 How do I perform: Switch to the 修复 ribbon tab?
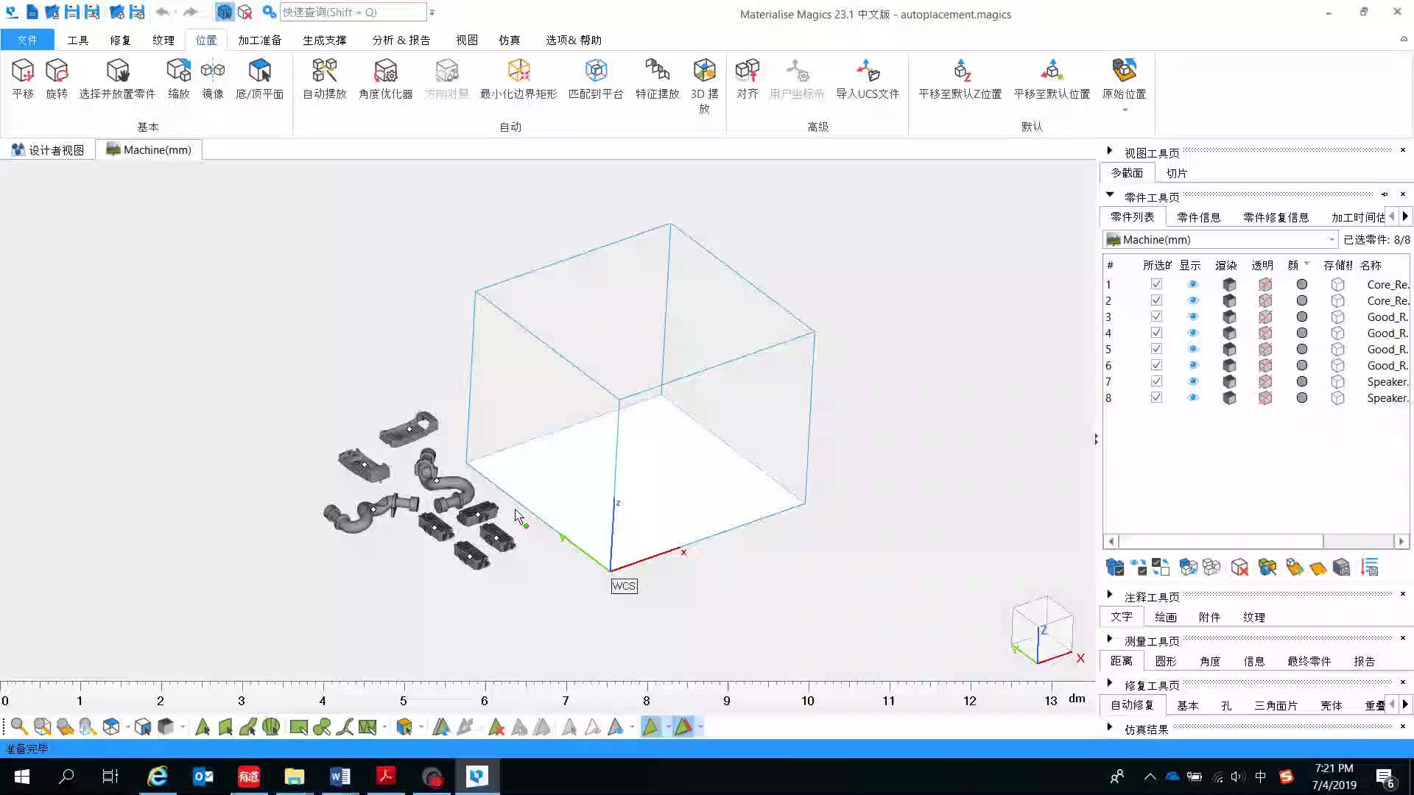120,40
